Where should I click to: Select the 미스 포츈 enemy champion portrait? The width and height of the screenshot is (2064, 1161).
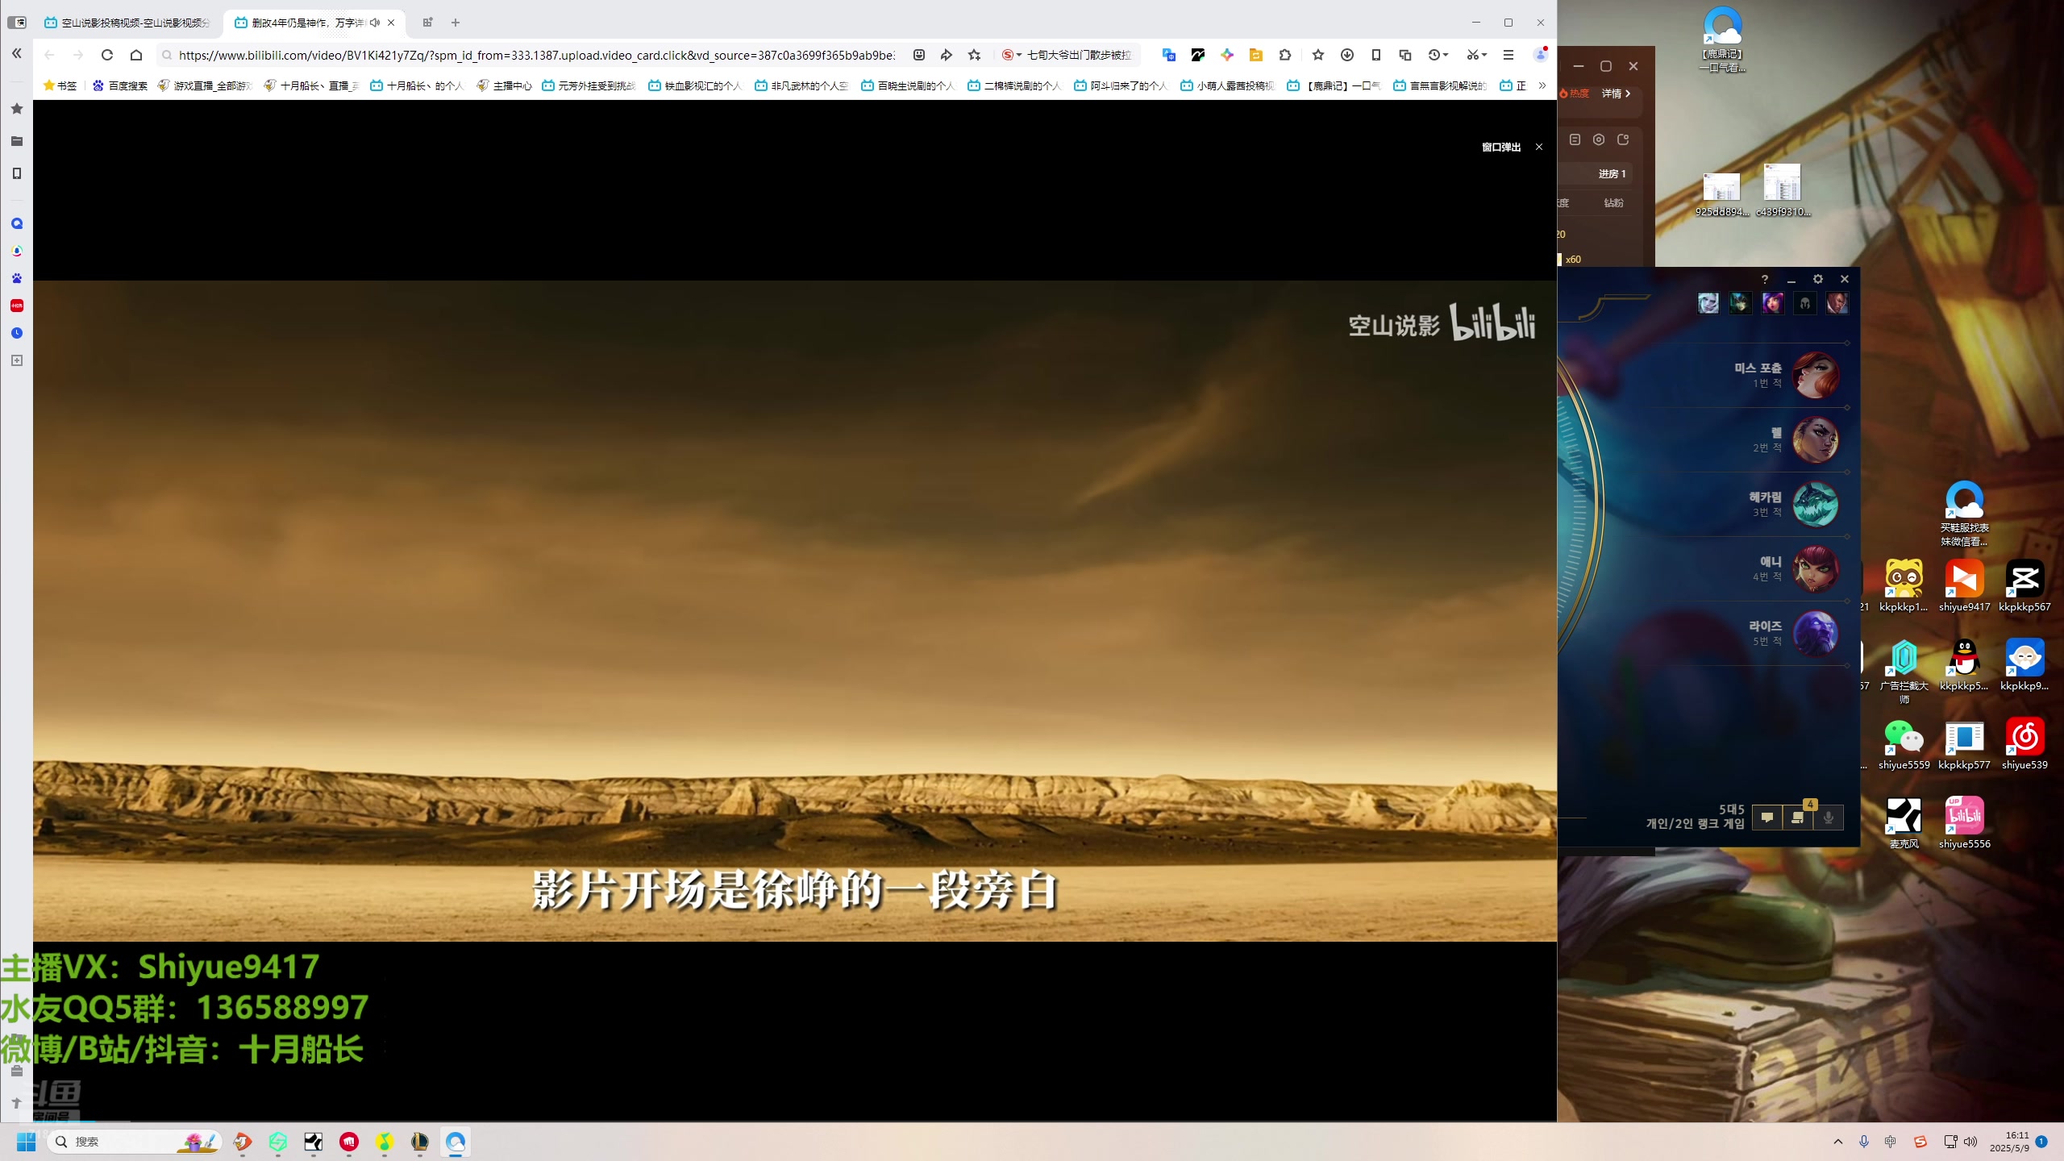coord(1816,375)
